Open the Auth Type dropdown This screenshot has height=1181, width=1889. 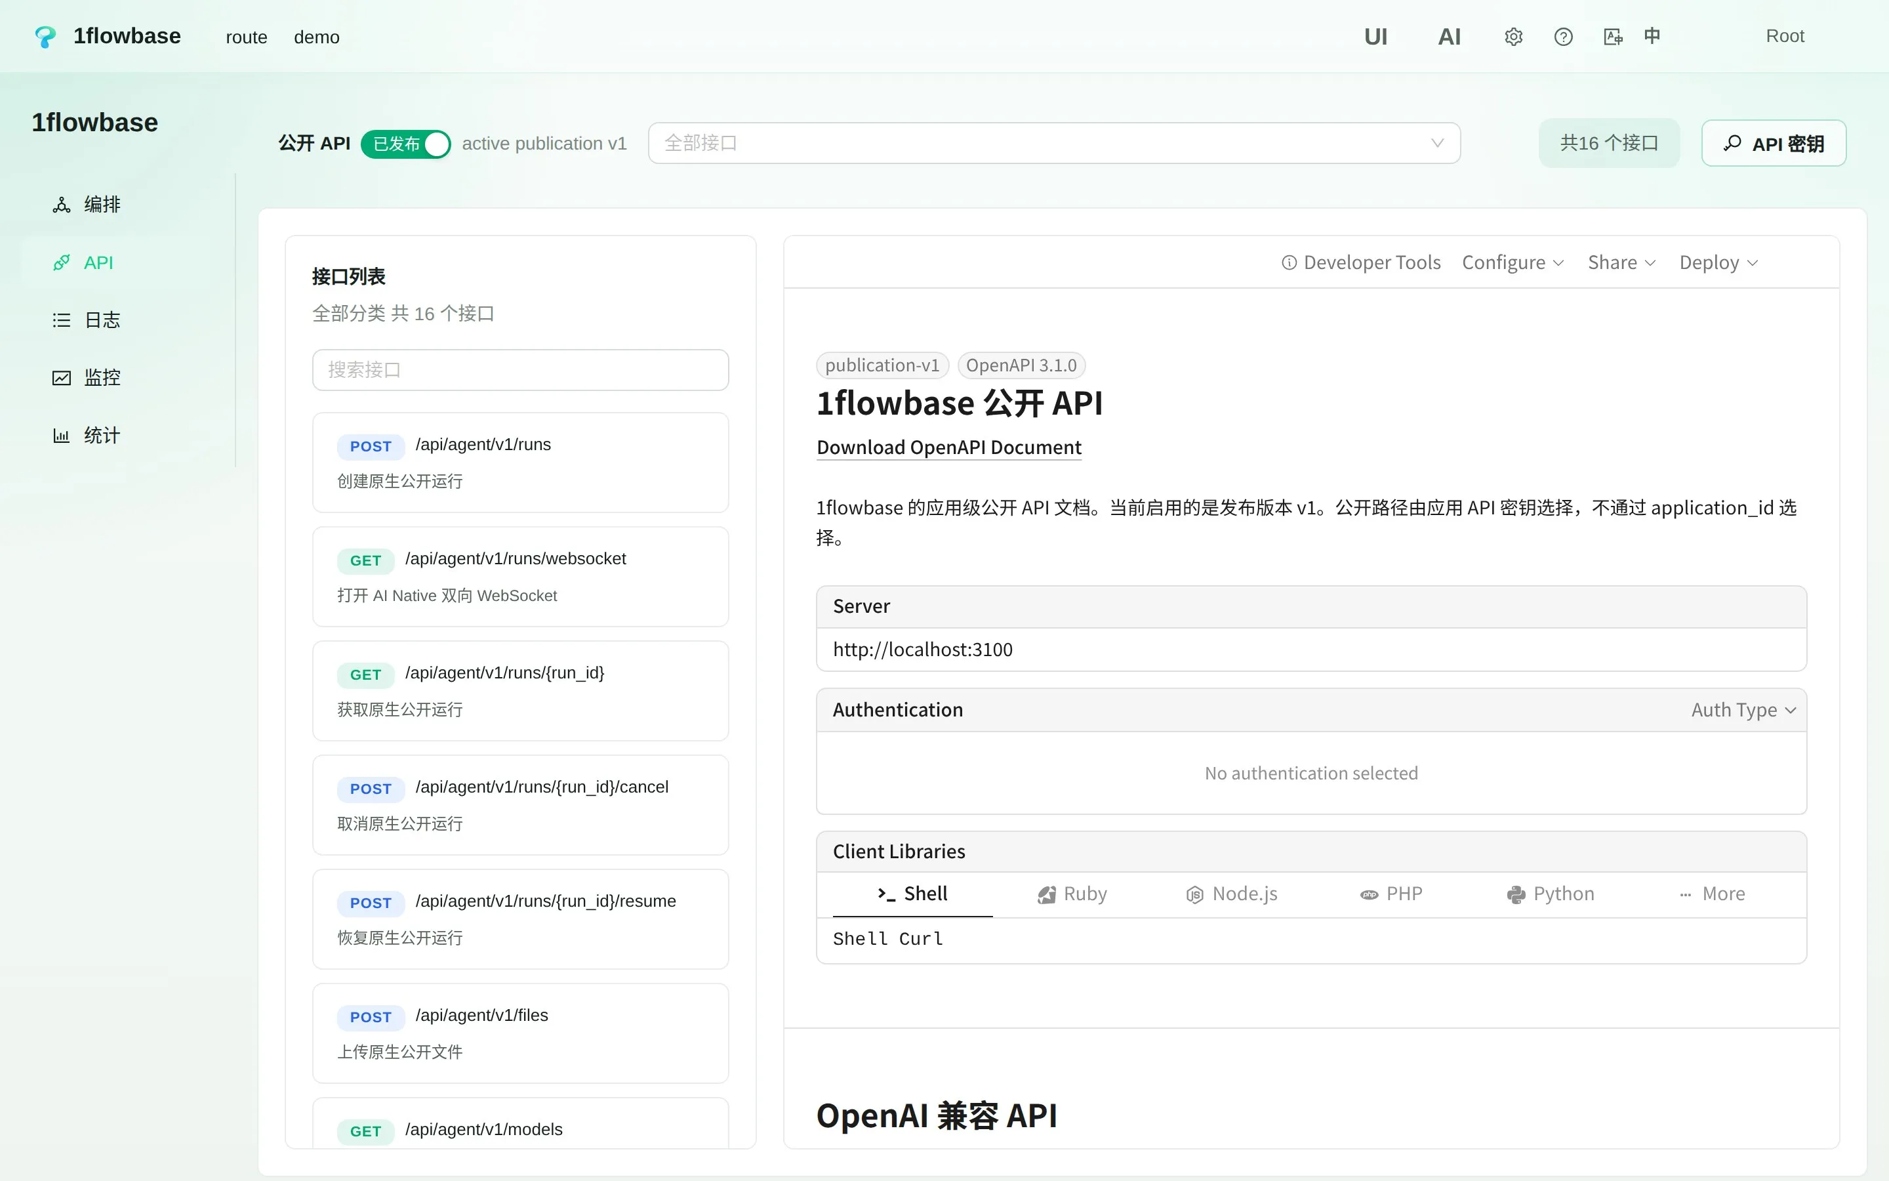(1743, 710)
